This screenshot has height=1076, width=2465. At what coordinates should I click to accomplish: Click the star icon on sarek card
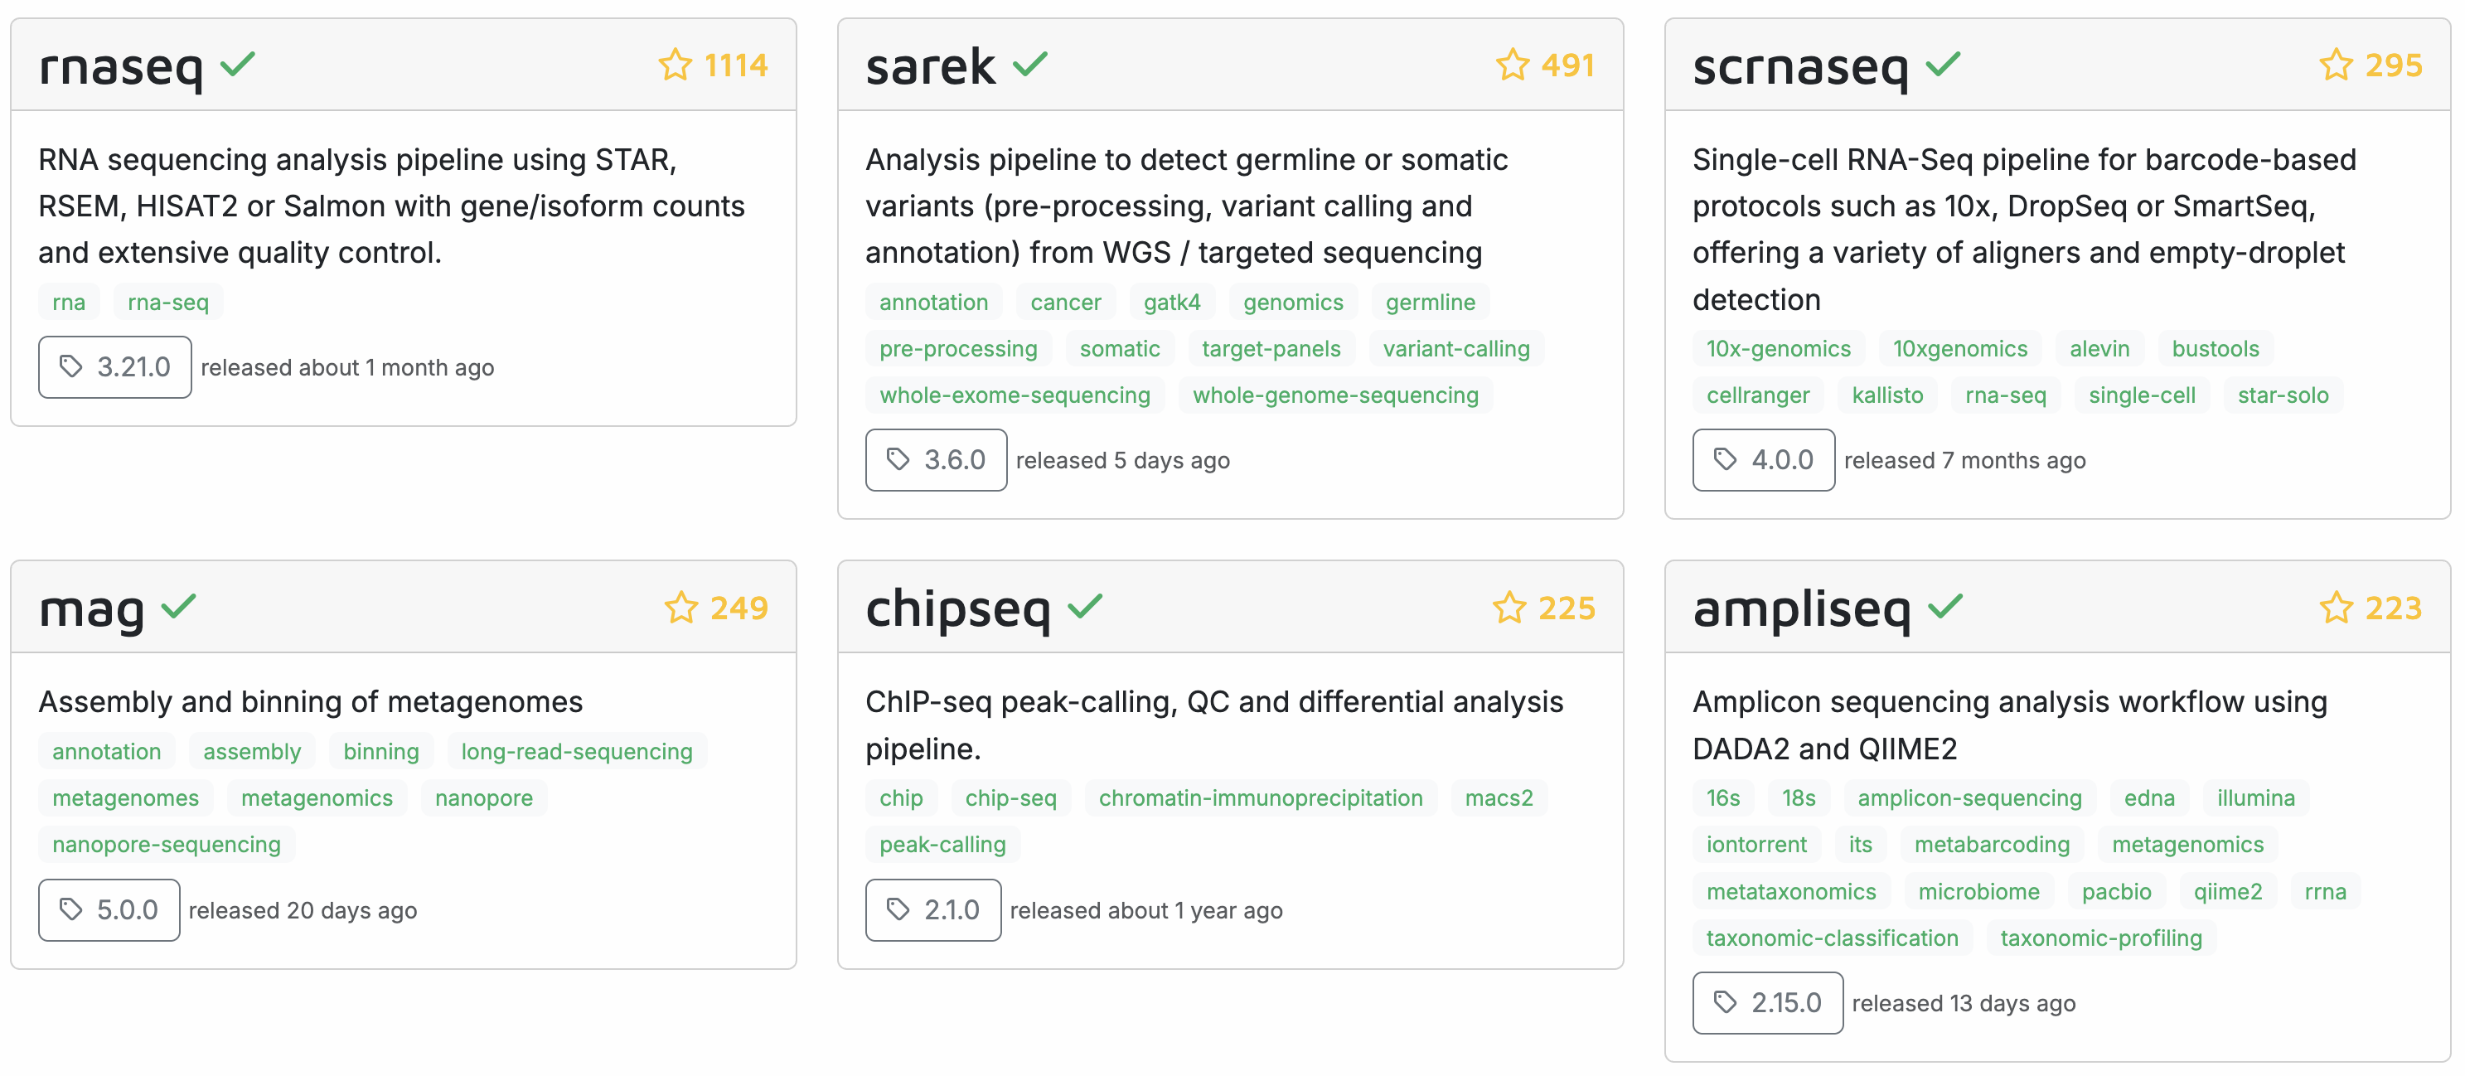pos(1512,65)
